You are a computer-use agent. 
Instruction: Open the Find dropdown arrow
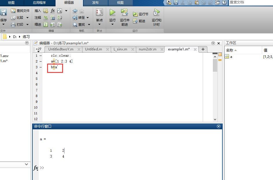pyautogui.click(x=89, y=25)
